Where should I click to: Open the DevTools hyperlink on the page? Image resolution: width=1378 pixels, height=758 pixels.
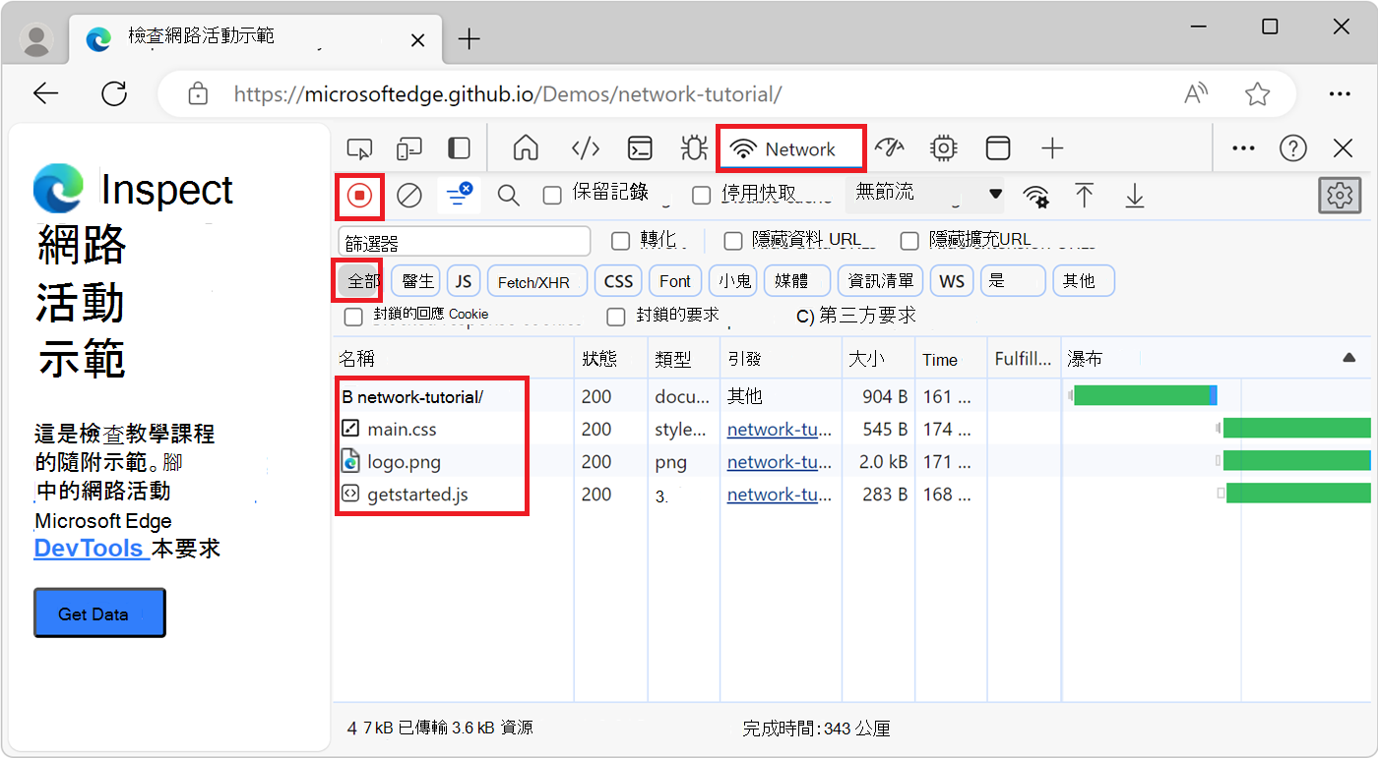(x=91, y=548)
